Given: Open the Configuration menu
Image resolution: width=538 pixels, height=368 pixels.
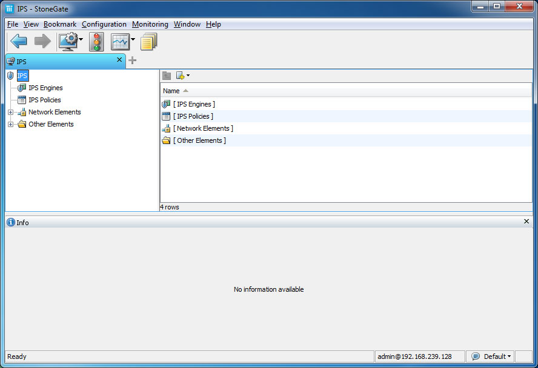Looking at the screenshot, I should pyautogui.click(x=104, y=24).
